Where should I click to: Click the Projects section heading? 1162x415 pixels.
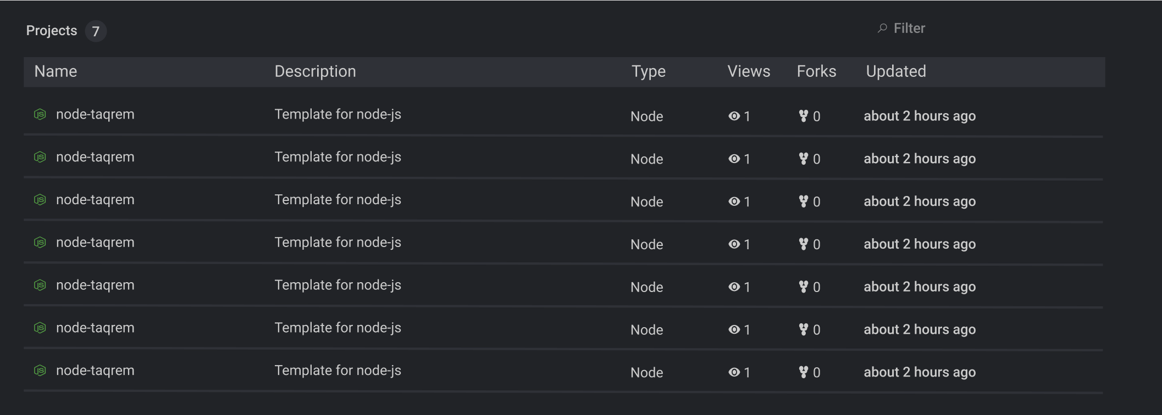[x=52, y=31]
